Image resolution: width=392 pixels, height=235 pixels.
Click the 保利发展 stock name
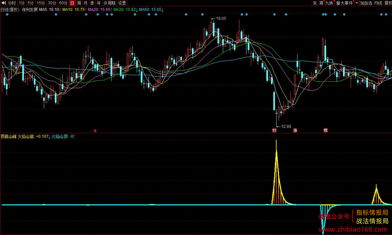pyautogui.click(x=30, y=10)
